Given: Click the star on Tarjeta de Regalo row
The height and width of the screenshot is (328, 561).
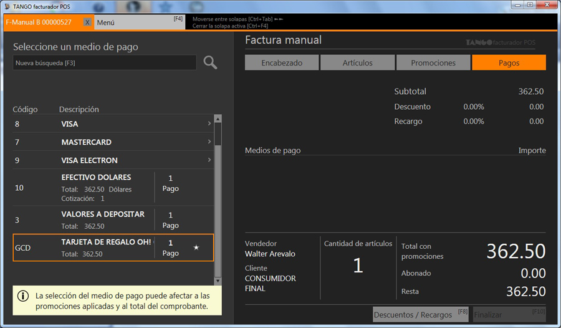Looking at the screenshot, I should 196,248.
